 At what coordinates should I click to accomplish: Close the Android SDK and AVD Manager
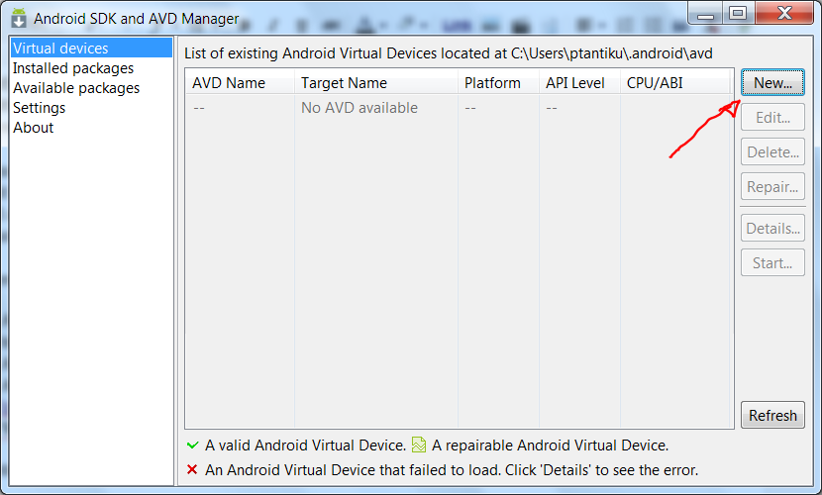point(783,12)
